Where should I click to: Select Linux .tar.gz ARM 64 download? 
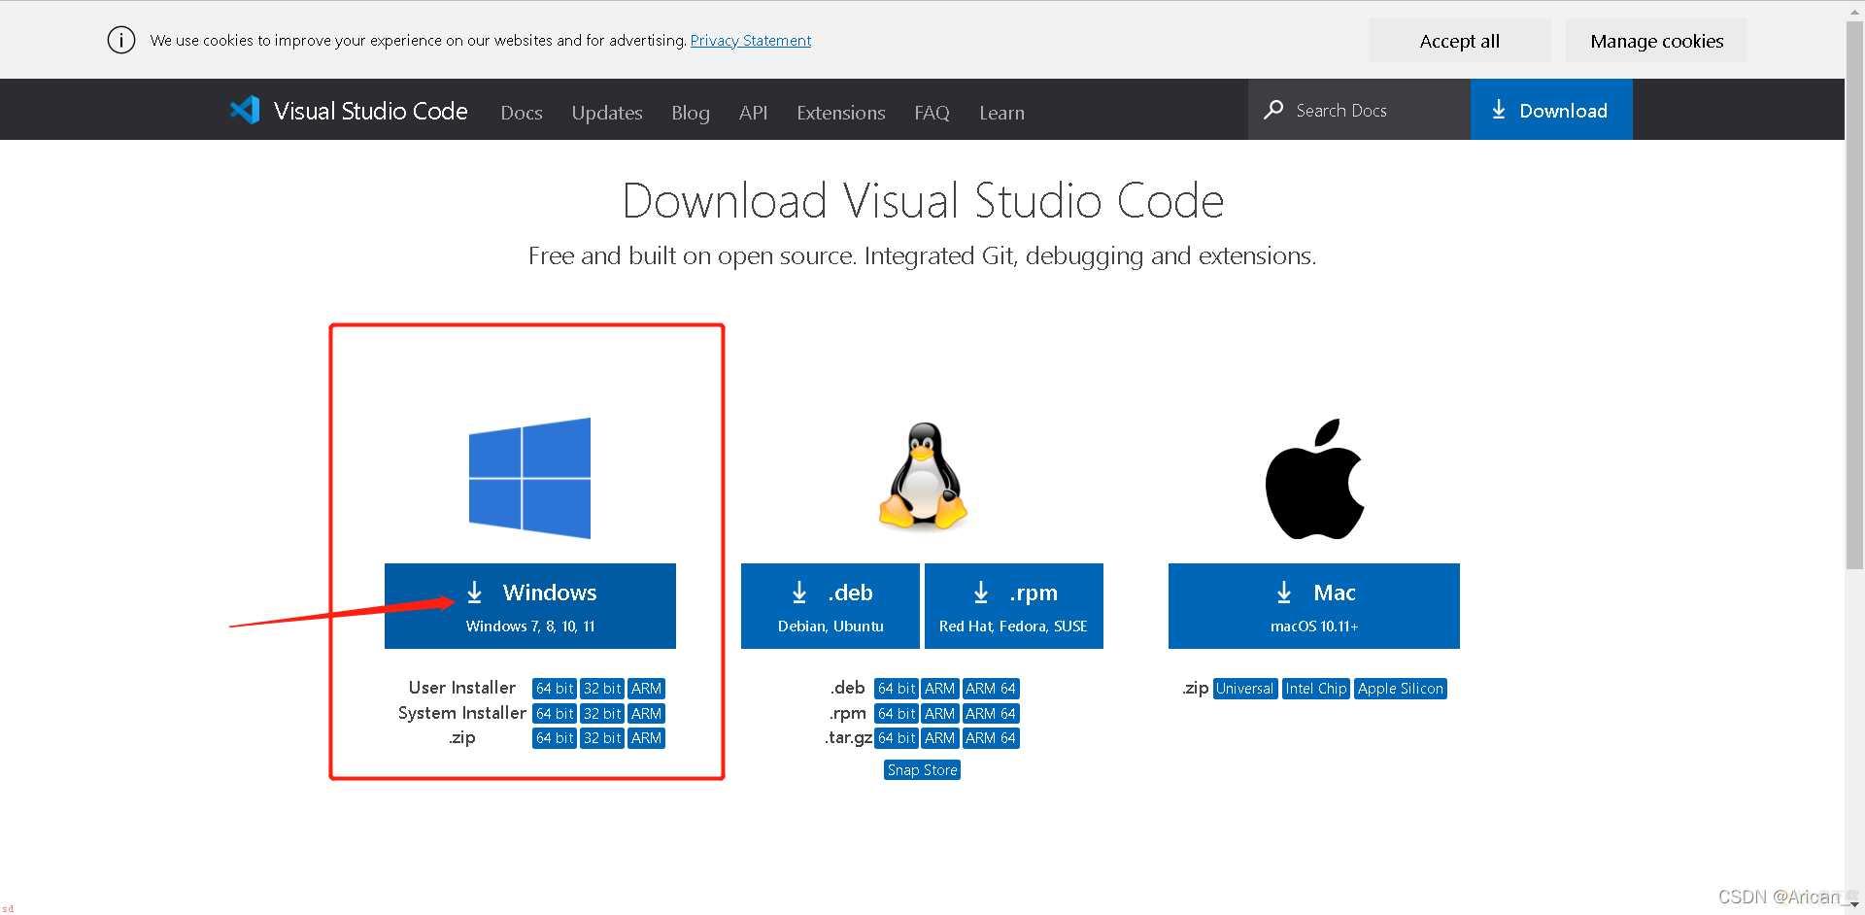click(991, 738)
